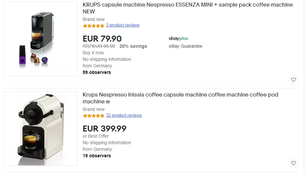Open Krups Nespresso Inissia listing title
Image resolution: width=308 pixels, height=173 pixels.
[x=180, y=98]
